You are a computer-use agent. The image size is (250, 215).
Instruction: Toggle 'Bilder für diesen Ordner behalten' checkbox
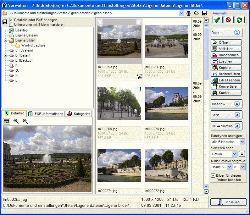coord(213,175)
